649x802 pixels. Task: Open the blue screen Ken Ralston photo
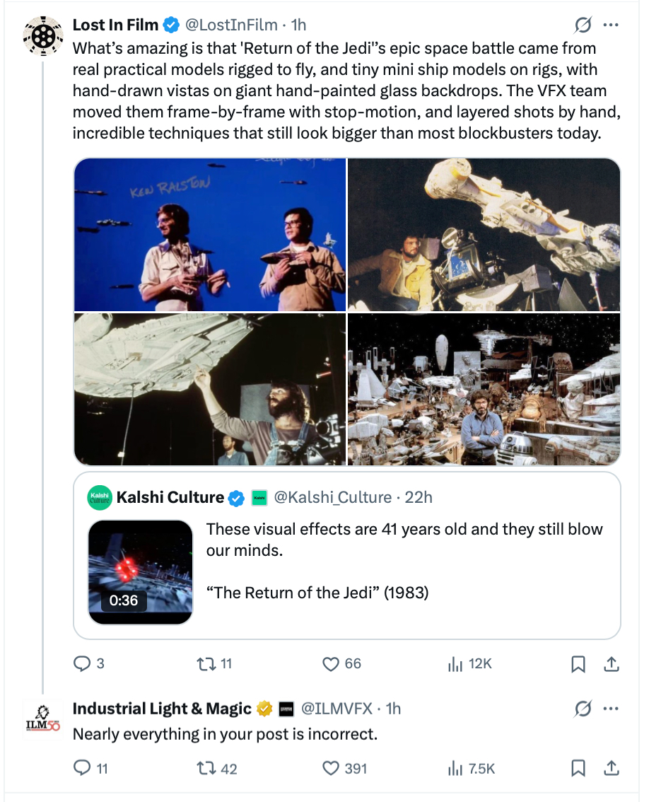coord(210,234)
